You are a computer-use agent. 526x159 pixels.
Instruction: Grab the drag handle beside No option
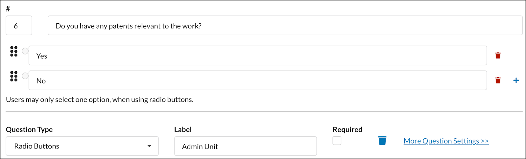tap(14, 76)
